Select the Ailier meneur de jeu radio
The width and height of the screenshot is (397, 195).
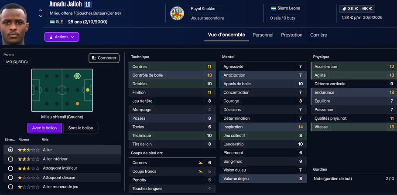(x=10, y=187)
